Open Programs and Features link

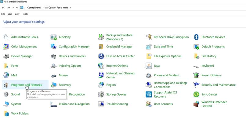click(x=27, y=85)
